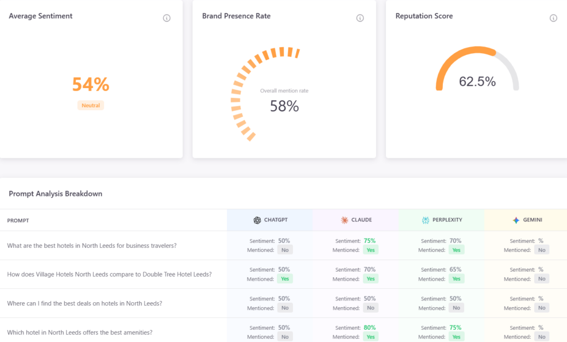Click the ChatGPT logo icon
Screen dimensions: 567x342
coord(257,220)
